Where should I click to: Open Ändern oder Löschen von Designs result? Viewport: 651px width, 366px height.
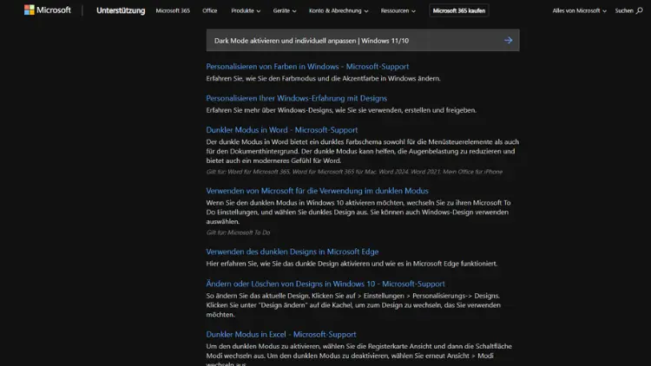coord(325,284)
